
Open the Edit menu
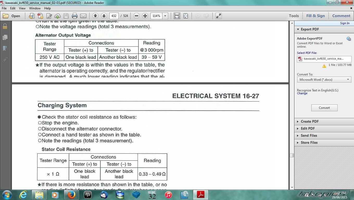point(13,8)
